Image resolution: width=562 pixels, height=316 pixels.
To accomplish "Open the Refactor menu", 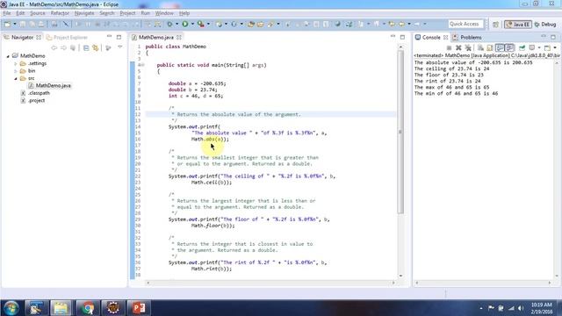I will click(60, 13).
